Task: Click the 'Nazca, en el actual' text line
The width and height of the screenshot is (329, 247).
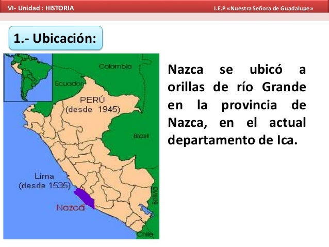Action: point(237,123)
